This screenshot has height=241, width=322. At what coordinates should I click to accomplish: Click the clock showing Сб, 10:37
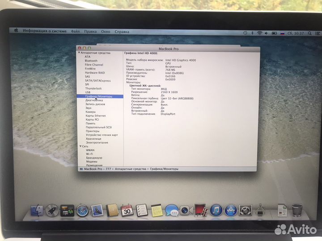click(296, 33)
